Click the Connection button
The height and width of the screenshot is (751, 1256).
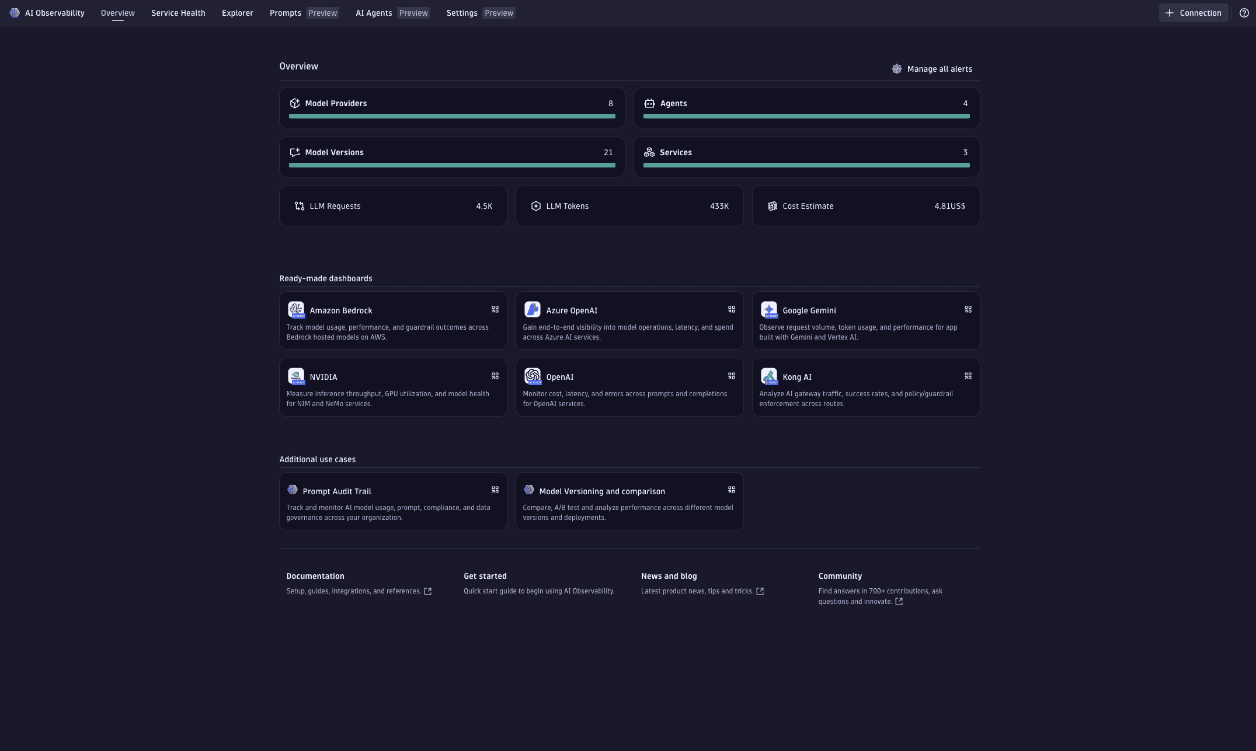tap(1194, 13)
